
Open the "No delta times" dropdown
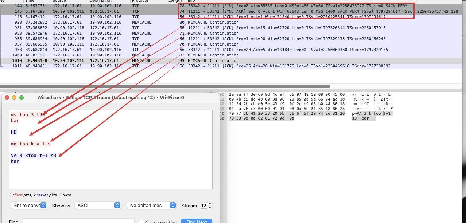click(151, 205)
